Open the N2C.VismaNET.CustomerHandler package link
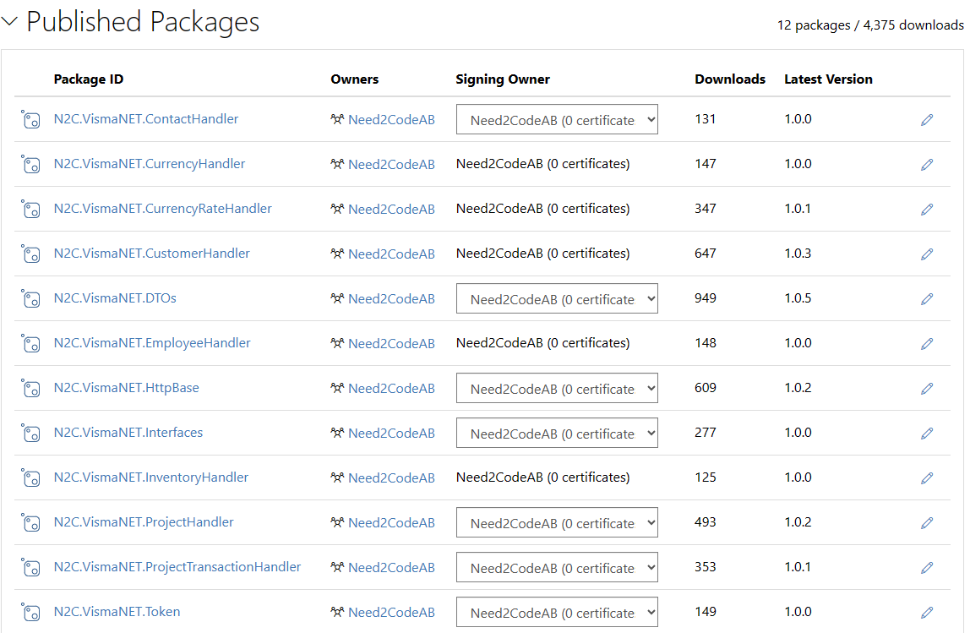Viewport: 970px width, 633px height. tap(151, 253)
